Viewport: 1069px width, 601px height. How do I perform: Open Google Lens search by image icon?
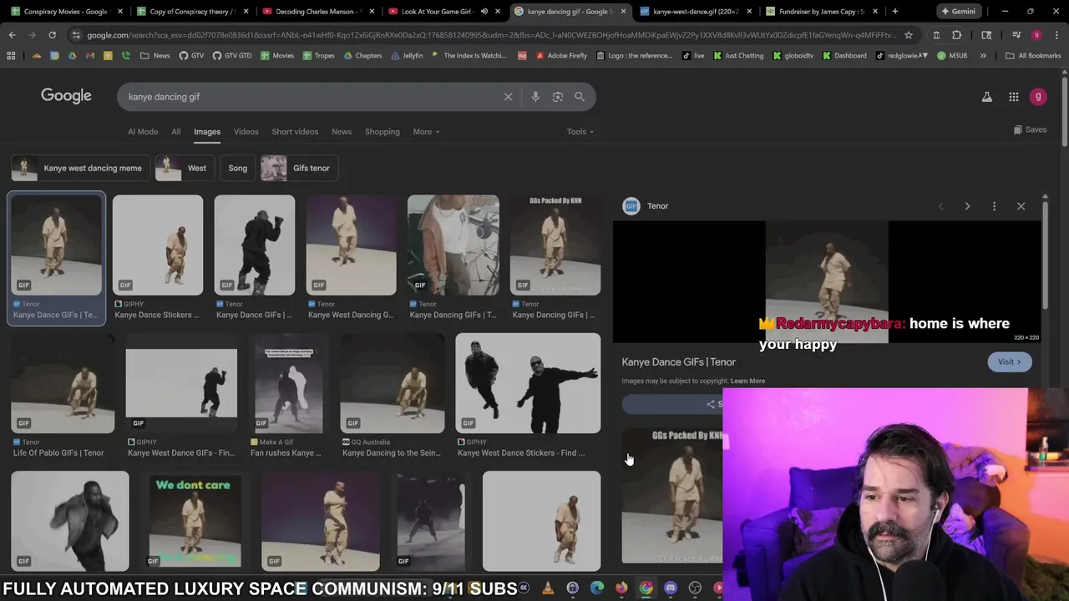point(558,97)
